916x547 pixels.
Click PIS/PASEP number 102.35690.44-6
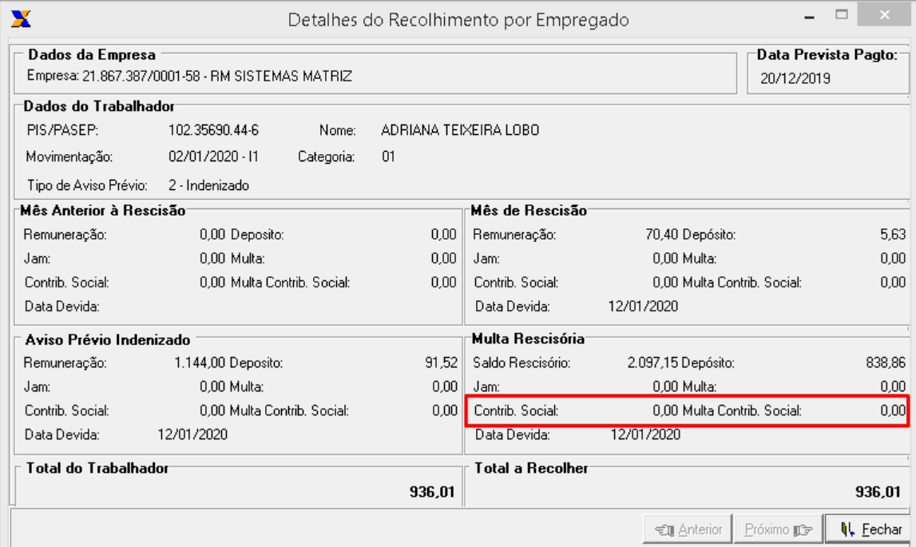[213, 129]
